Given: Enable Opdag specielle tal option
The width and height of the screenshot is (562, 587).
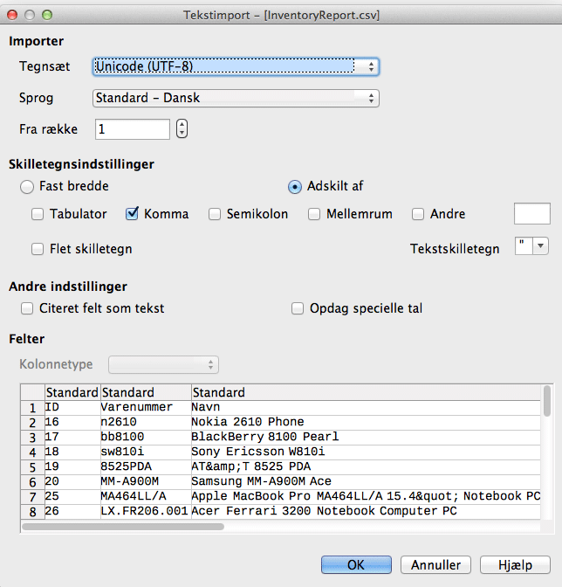Looking at the screenshot, I should coord(298,308).
